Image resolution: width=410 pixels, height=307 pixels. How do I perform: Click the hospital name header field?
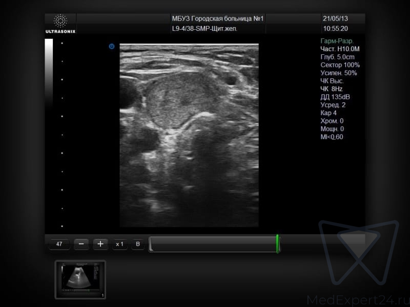click(x=218, y=19)
